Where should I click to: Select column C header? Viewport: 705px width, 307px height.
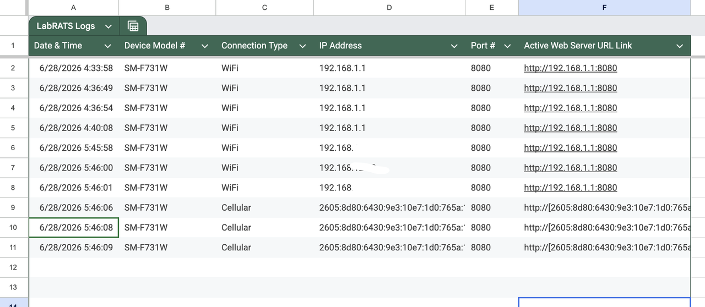coord(264,8)
